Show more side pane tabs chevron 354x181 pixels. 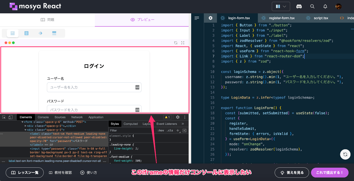coord(183,124)
